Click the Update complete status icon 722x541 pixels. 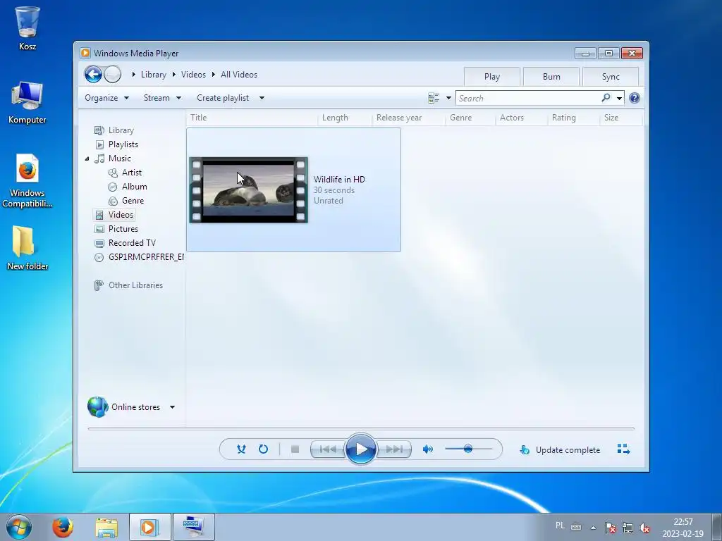(x=525, y=450)
